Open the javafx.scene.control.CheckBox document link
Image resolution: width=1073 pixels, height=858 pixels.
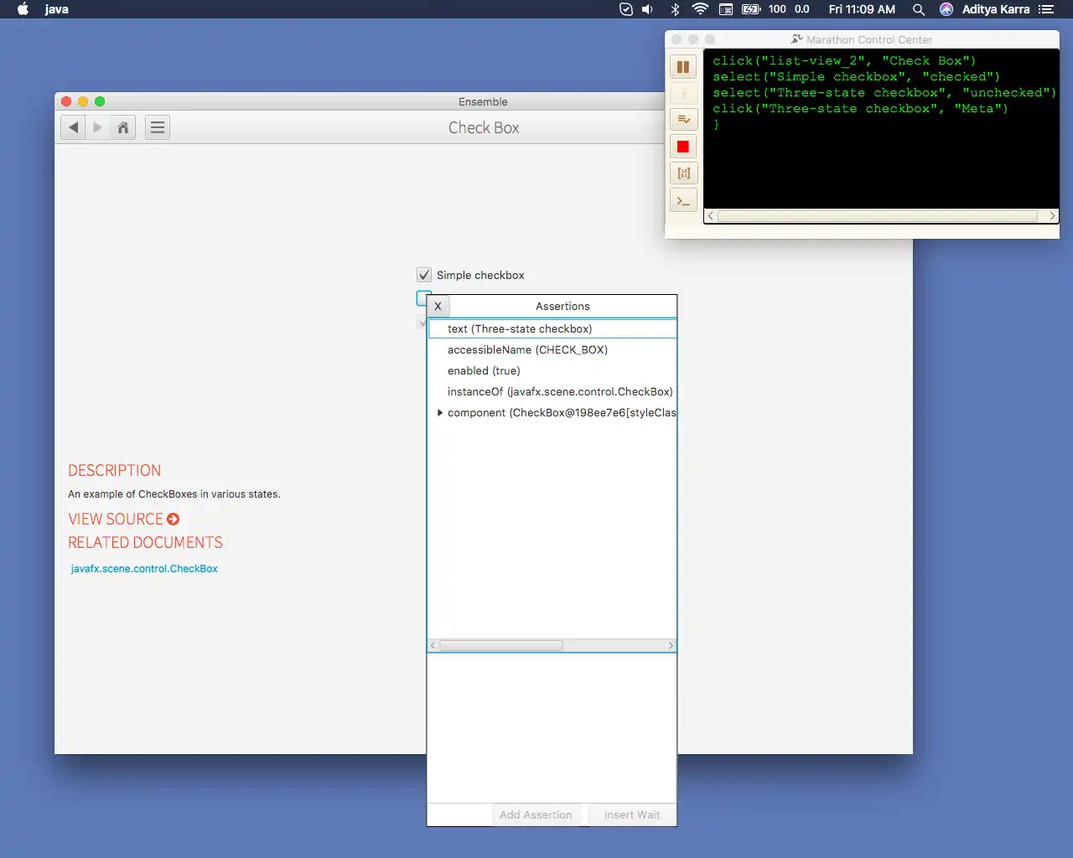pos(144,569)
